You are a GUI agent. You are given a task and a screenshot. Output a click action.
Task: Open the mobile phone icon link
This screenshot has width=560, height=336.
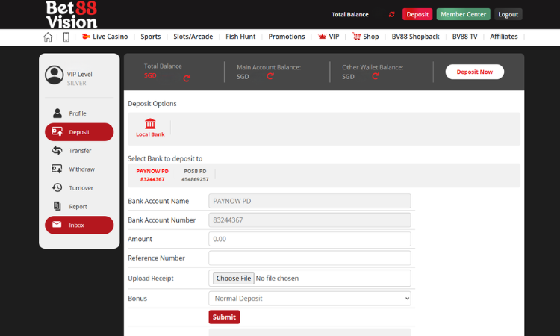66,37
